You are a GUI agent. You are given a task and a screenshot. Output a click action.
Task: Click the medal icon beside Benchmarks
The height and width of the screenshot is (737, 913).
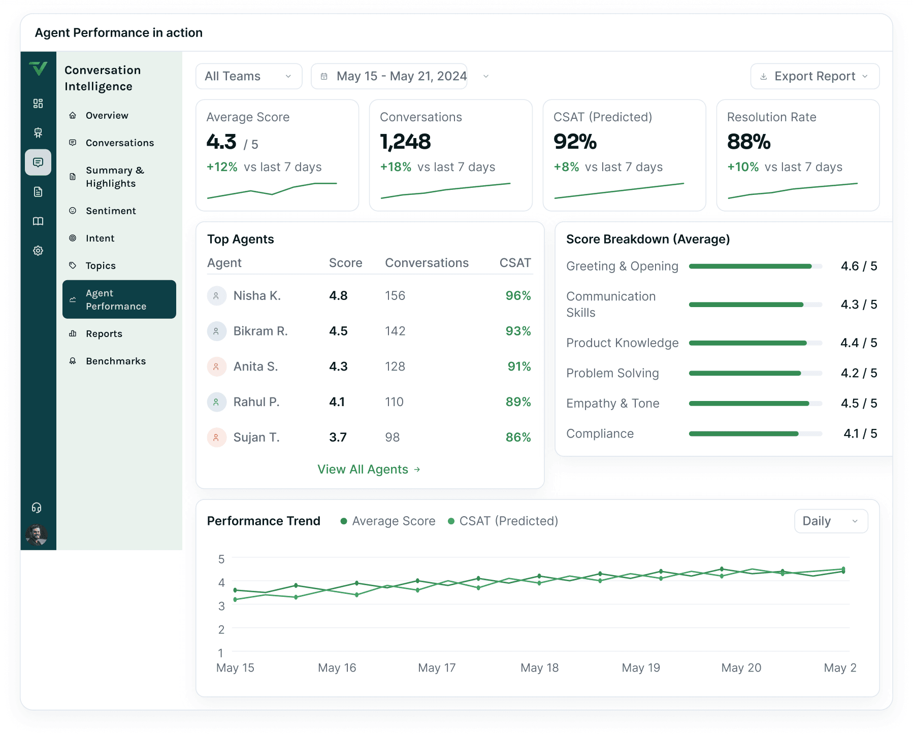(x=73, y=361)
